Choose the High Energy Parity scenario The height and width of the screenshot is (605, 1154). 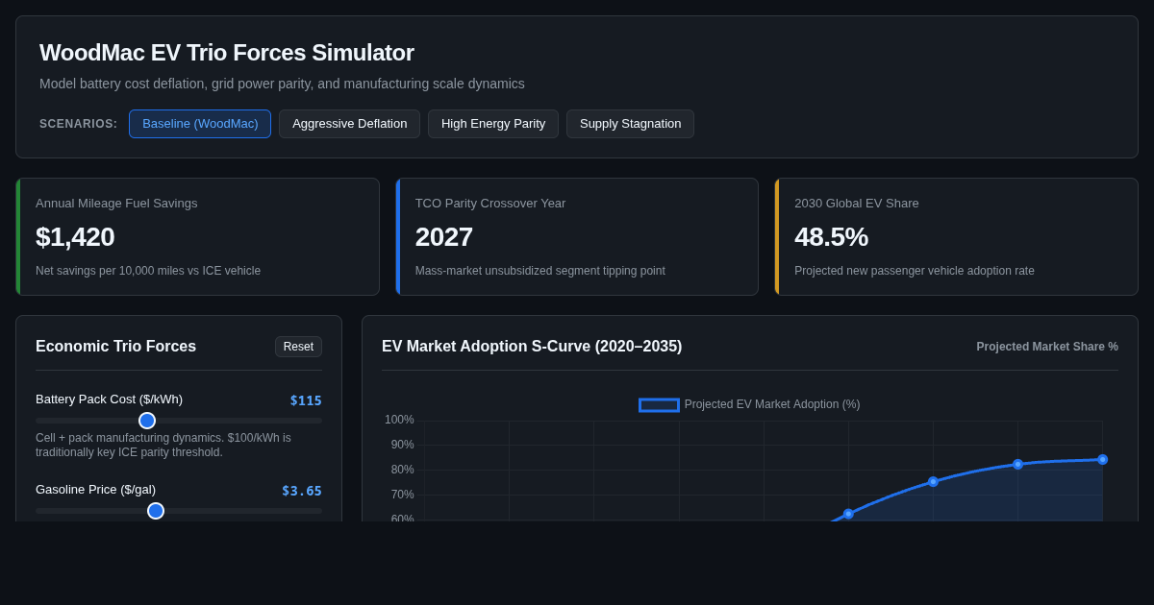[493, 124]
